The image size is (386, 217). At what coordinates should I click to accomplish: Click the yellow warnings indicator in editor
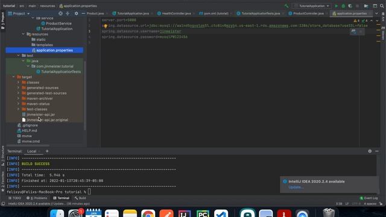[356, 20]
